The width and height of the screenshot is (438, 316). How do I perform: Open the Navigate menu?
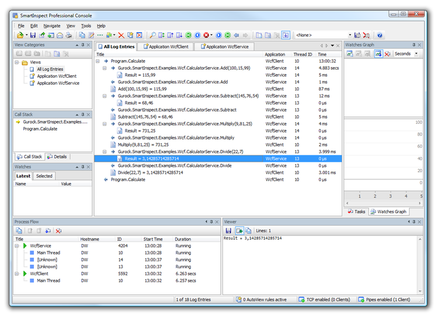pos(51,26)
